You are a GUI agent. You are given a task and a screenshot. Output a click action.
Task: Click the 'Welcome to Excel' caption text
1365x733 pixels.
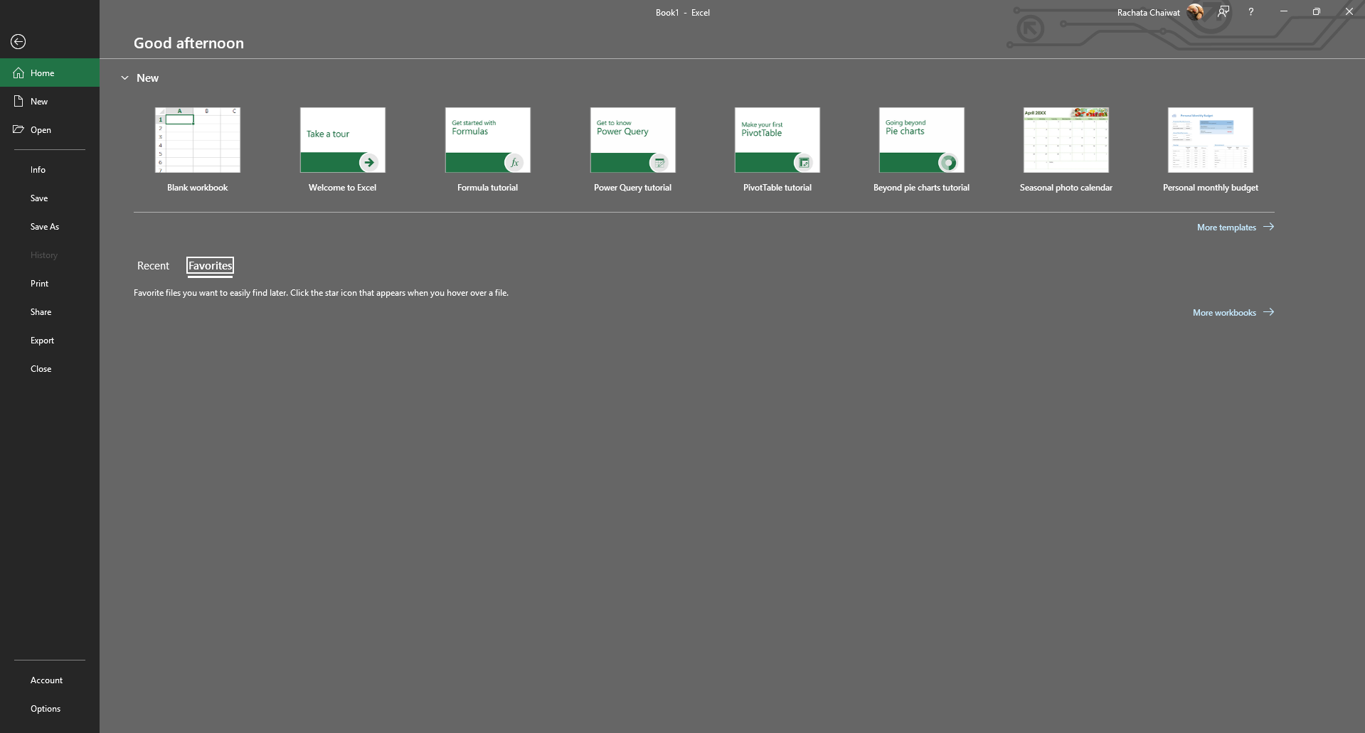pos(343,188)
